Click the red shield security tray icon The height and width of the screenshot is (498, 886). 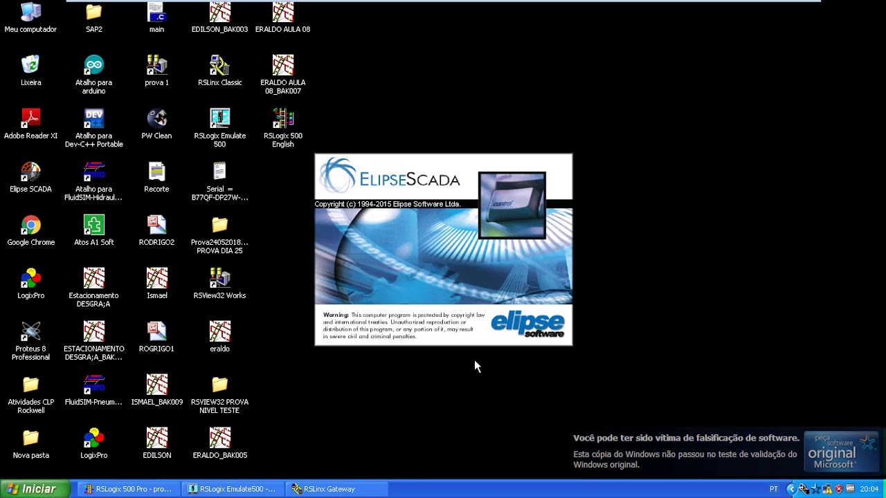[x=839, y=489]
